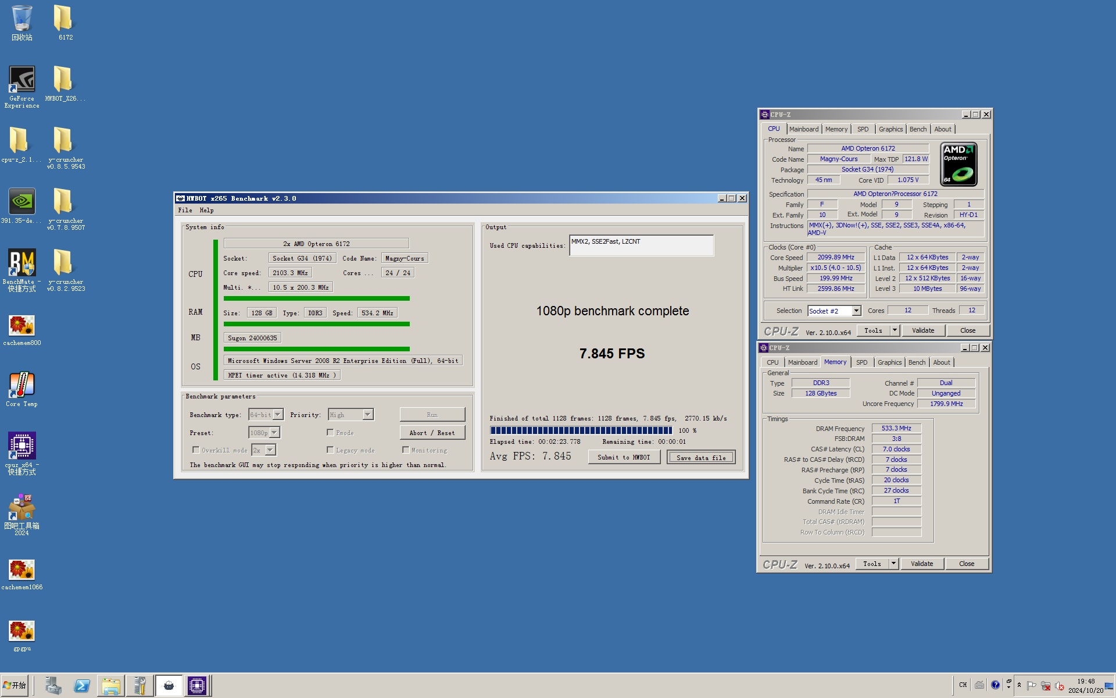
Task: Click the Start (开始) button
Action: [15, 685]
